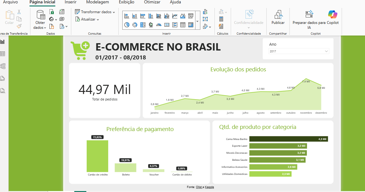The image size is (365, 192).
Task: Open DAX query view in left sidebar
Action: coord(2,78)
